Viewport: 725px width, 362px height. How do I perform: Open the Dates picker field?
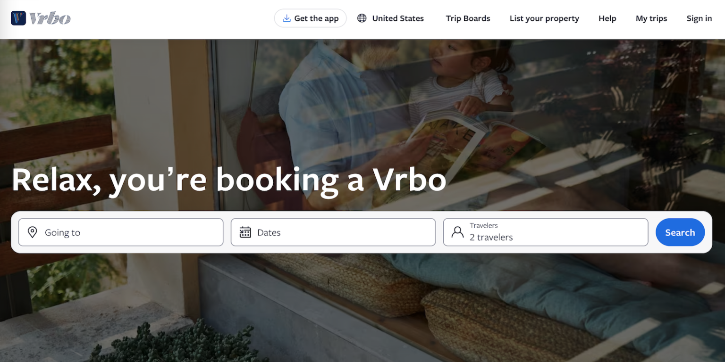[x=333, y=232]
